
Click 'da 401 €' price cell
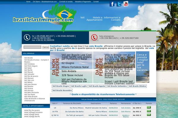[137, 112]
